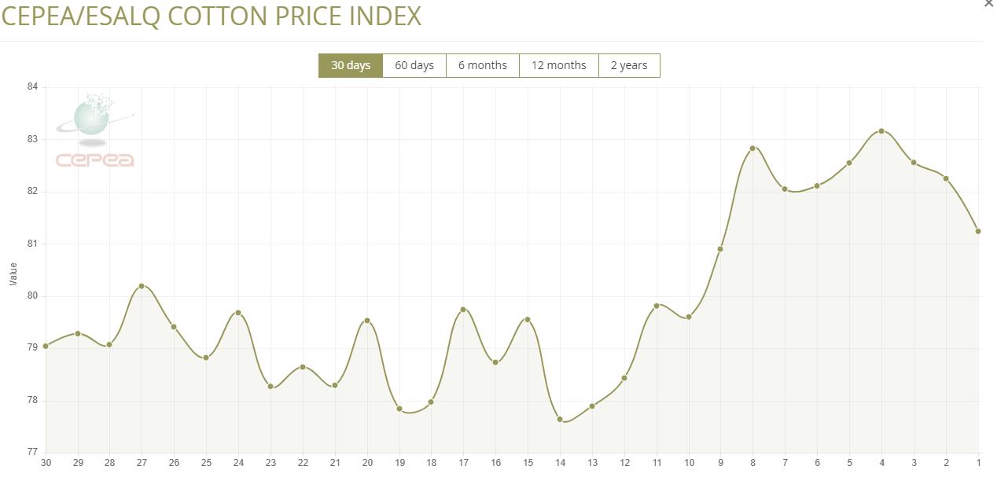Screen dimensions: 1001x477
Task: Select the day 11 data point
Action: point(657,306)
